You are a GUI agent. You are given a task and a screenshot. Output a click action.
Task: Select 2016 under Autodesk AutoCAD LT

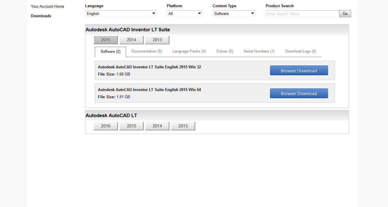point(106,126)
